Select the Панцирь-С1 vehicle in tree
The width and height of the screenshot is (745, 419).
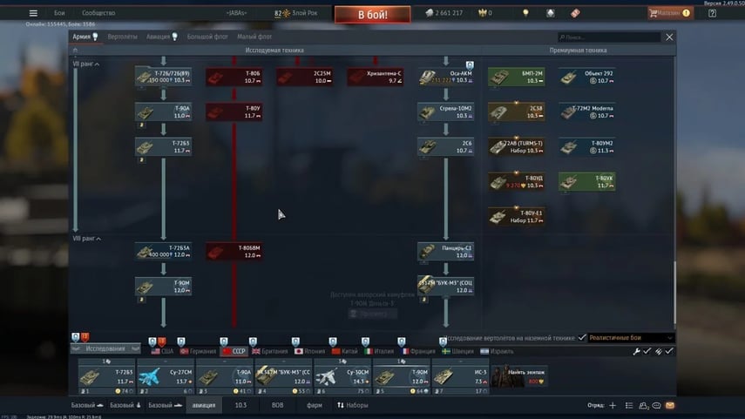point(445,252)
